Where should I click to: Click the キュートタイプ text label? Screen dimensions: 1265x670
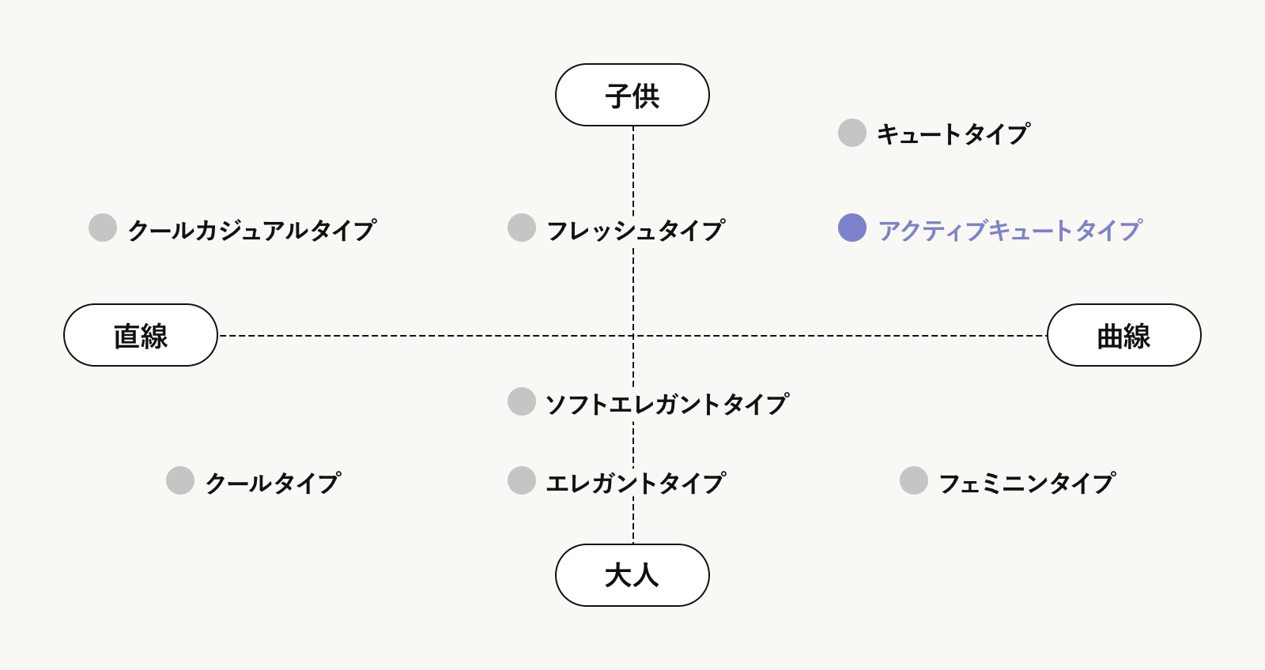[x=953, y=134]
